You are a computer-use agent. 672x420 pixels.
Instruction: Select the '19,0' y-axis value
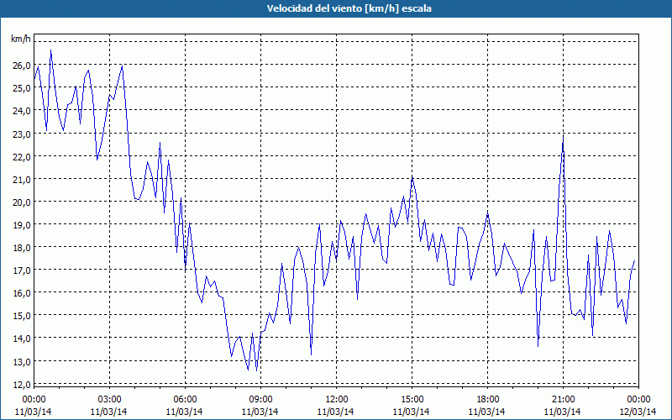(x=21, y=225)
